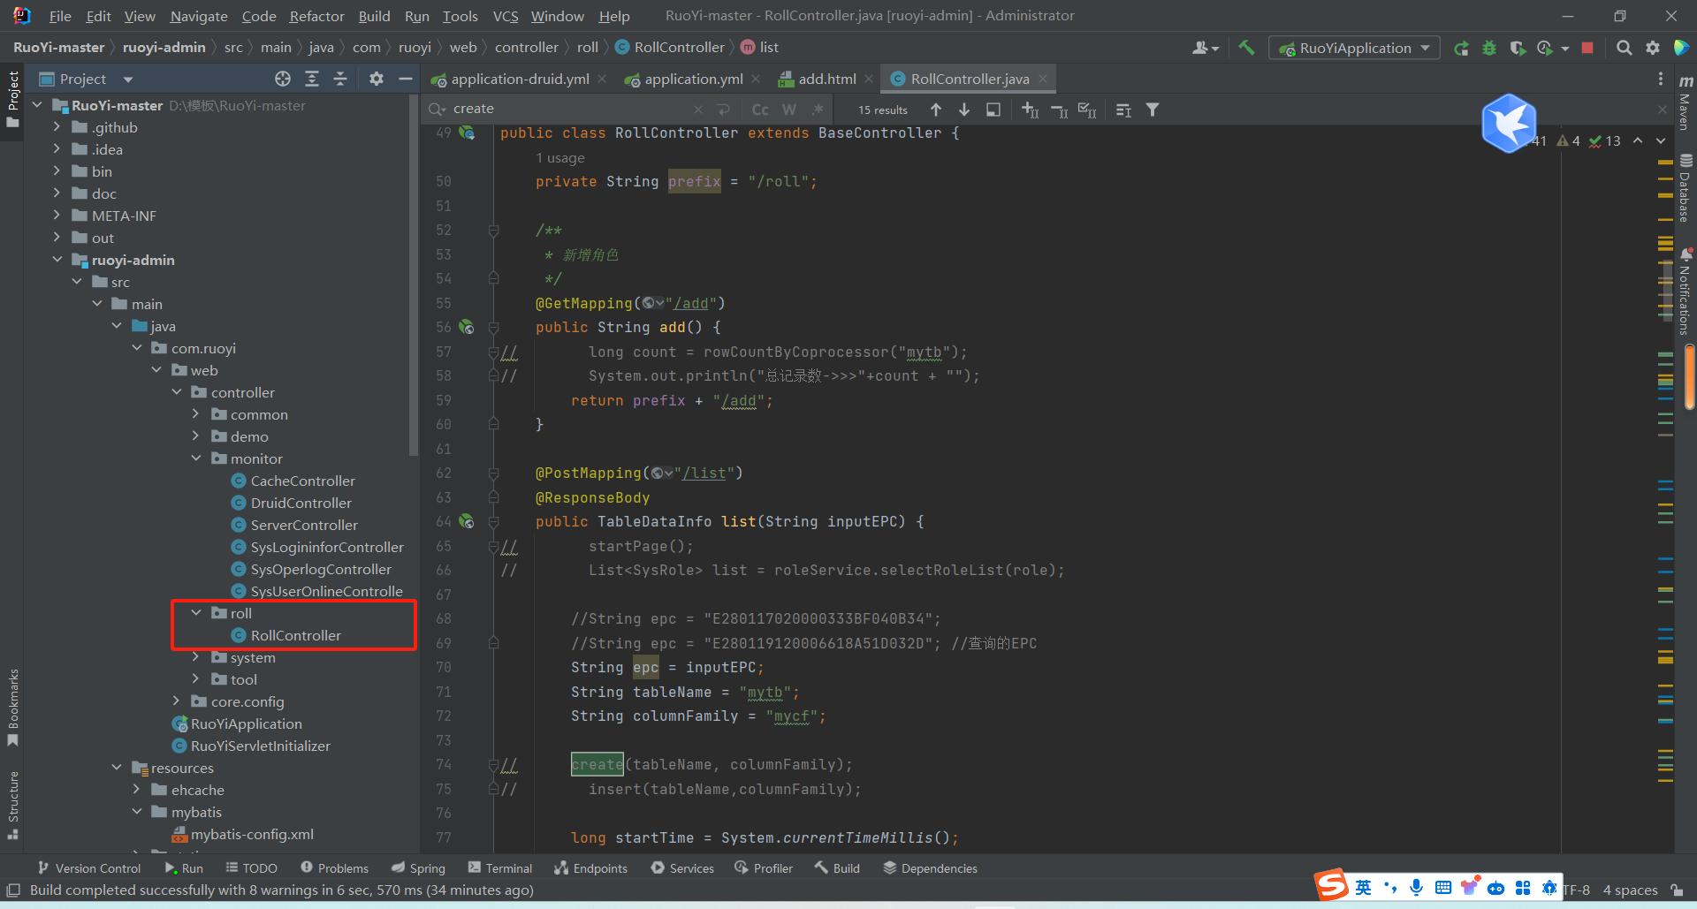The height and width of the screenshot is (909, 1697).
Task: Switch to application-druid.yml tab
Action: click(x=520, y=79)
